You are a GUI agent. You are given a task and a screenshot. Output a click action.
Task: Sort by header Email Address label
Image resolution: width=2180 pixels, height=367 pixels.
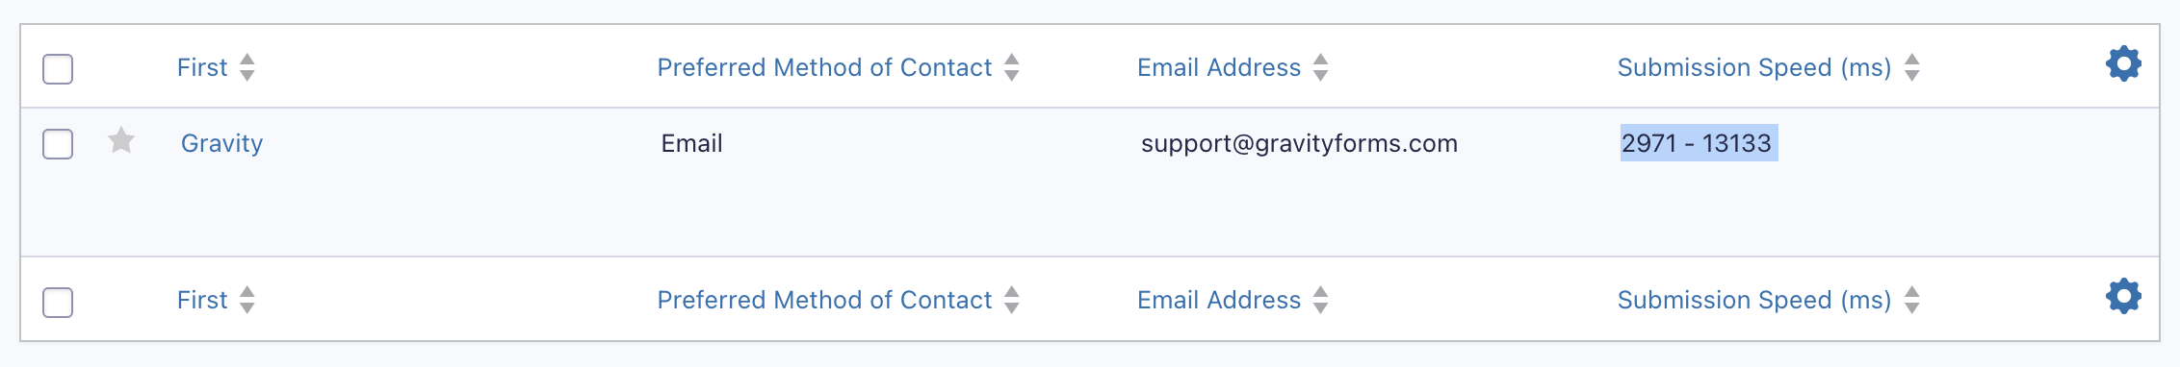point(1219,67)
